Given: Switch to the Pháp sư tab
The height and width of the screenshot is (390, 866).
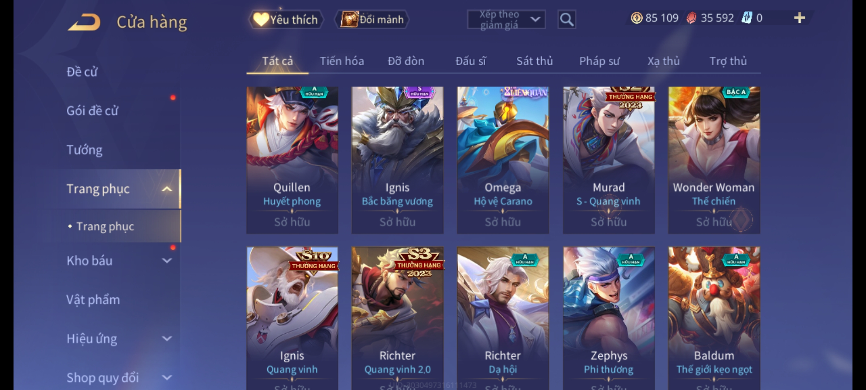Looking at the screenshot, I should [x=599, y=61].
